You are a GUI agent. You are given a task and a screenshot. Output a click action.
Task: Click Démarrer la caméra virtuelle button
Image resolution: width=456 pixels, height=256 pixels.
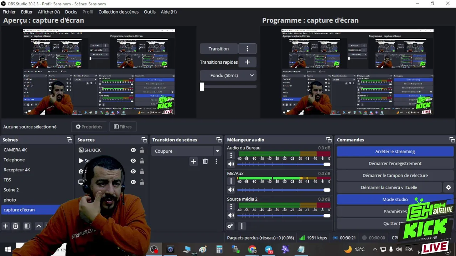[x=389, y=187]
